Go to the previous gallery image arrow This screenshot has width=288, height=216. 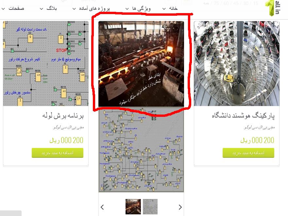point(102,207)
